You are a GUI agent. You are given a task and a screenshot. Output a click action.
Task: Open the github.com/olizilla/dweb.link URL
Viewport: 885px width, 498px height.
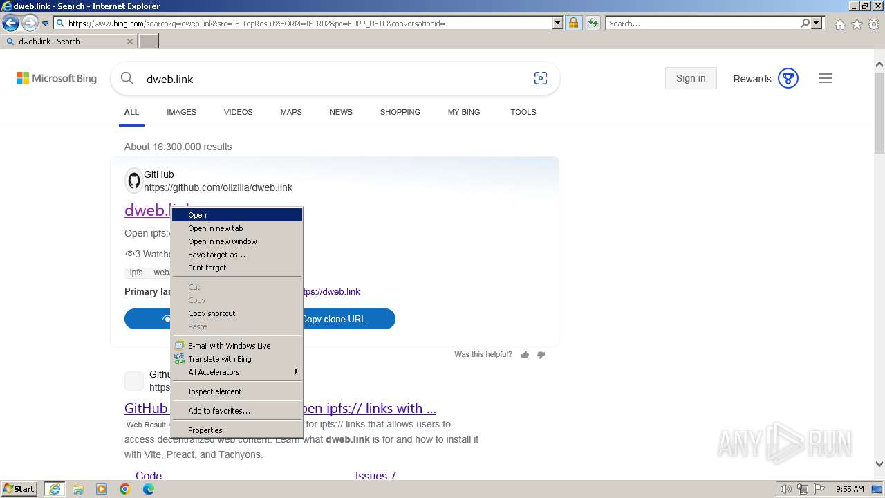tap(218, 187)
